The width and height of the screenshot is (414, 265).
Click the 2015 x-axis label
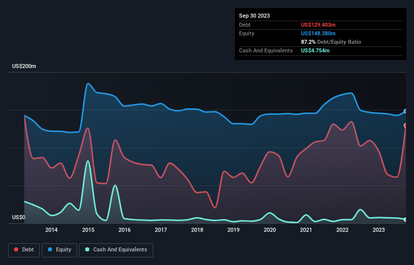[88, 230]
